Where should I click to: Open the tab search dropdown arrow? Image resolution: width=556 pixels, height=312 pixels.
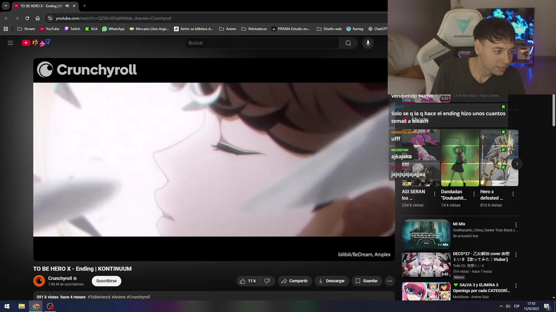coord(6,6)
